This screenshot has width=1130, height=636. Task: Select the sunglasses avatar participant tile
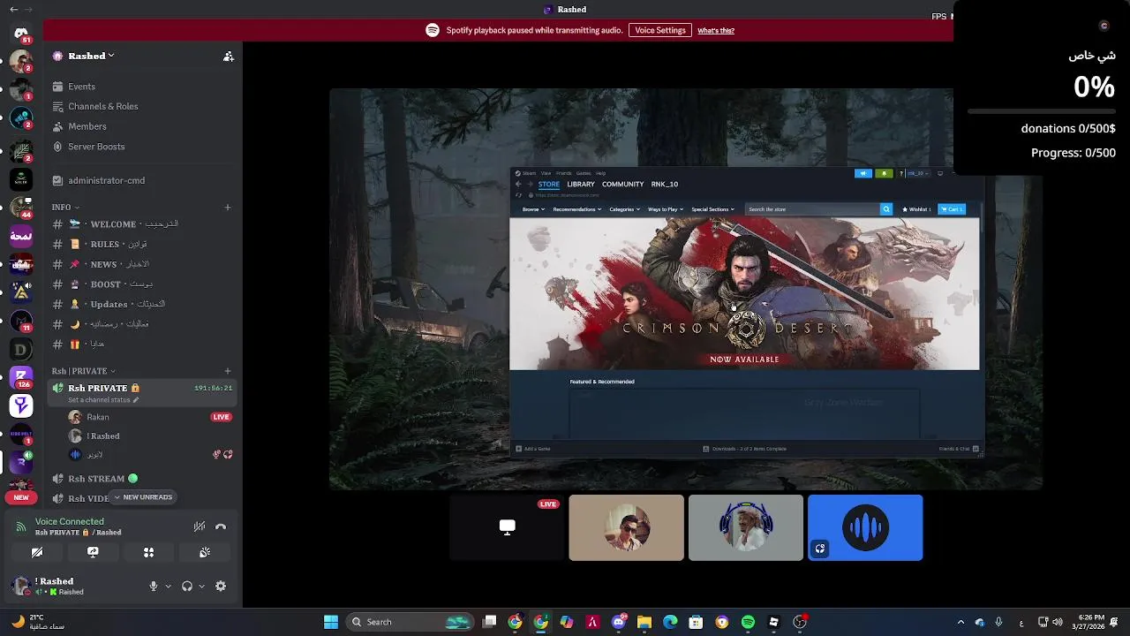click(x=626, y=527)
